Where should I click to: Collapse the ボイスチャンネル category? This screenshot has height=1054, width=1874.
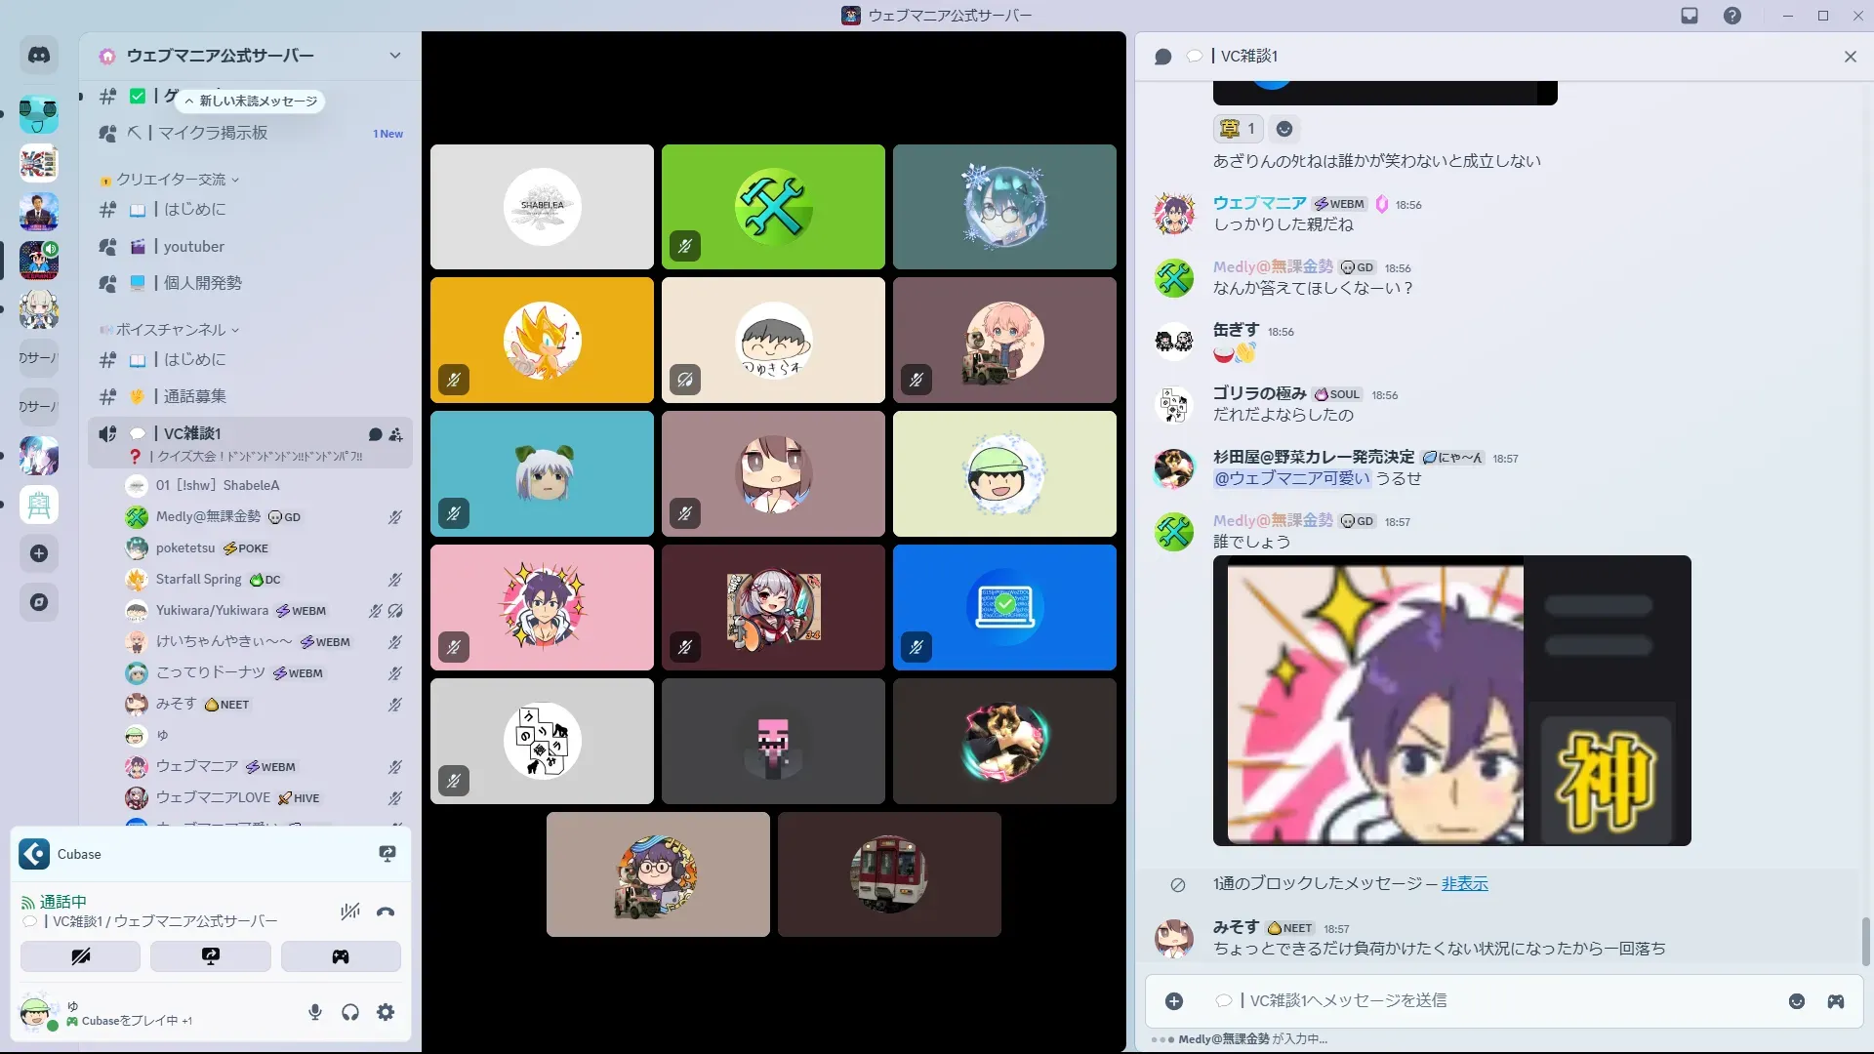pyautogui.click(x=171, y=330)
